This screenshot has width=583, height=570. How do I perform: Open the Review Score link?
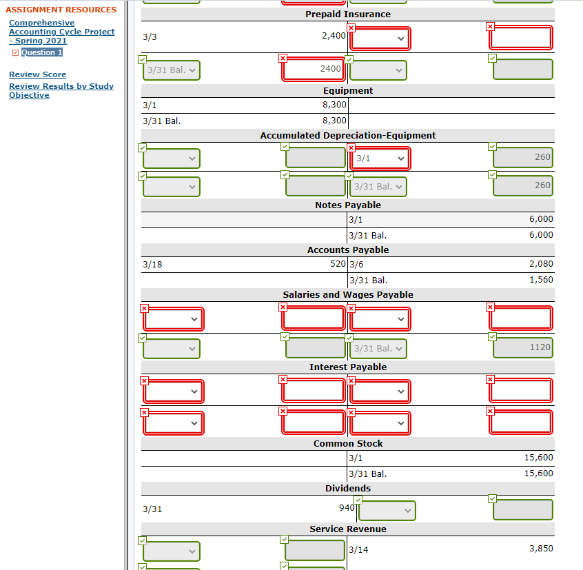37,74
